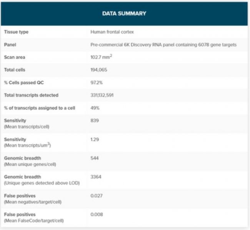Select the Tissue type row label

pos(16,32)
